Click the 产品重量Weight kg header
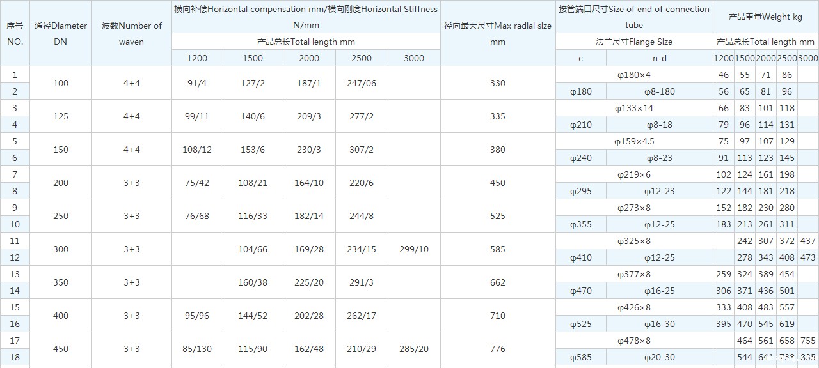Image resolution: width=819 pixels, height=368 pixels. pyautogui.click(x=765, y=17)
